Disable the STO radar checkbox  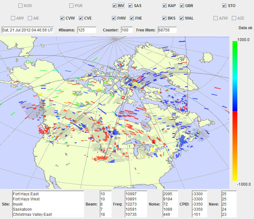pyautogui.click(x=224, y=6)
